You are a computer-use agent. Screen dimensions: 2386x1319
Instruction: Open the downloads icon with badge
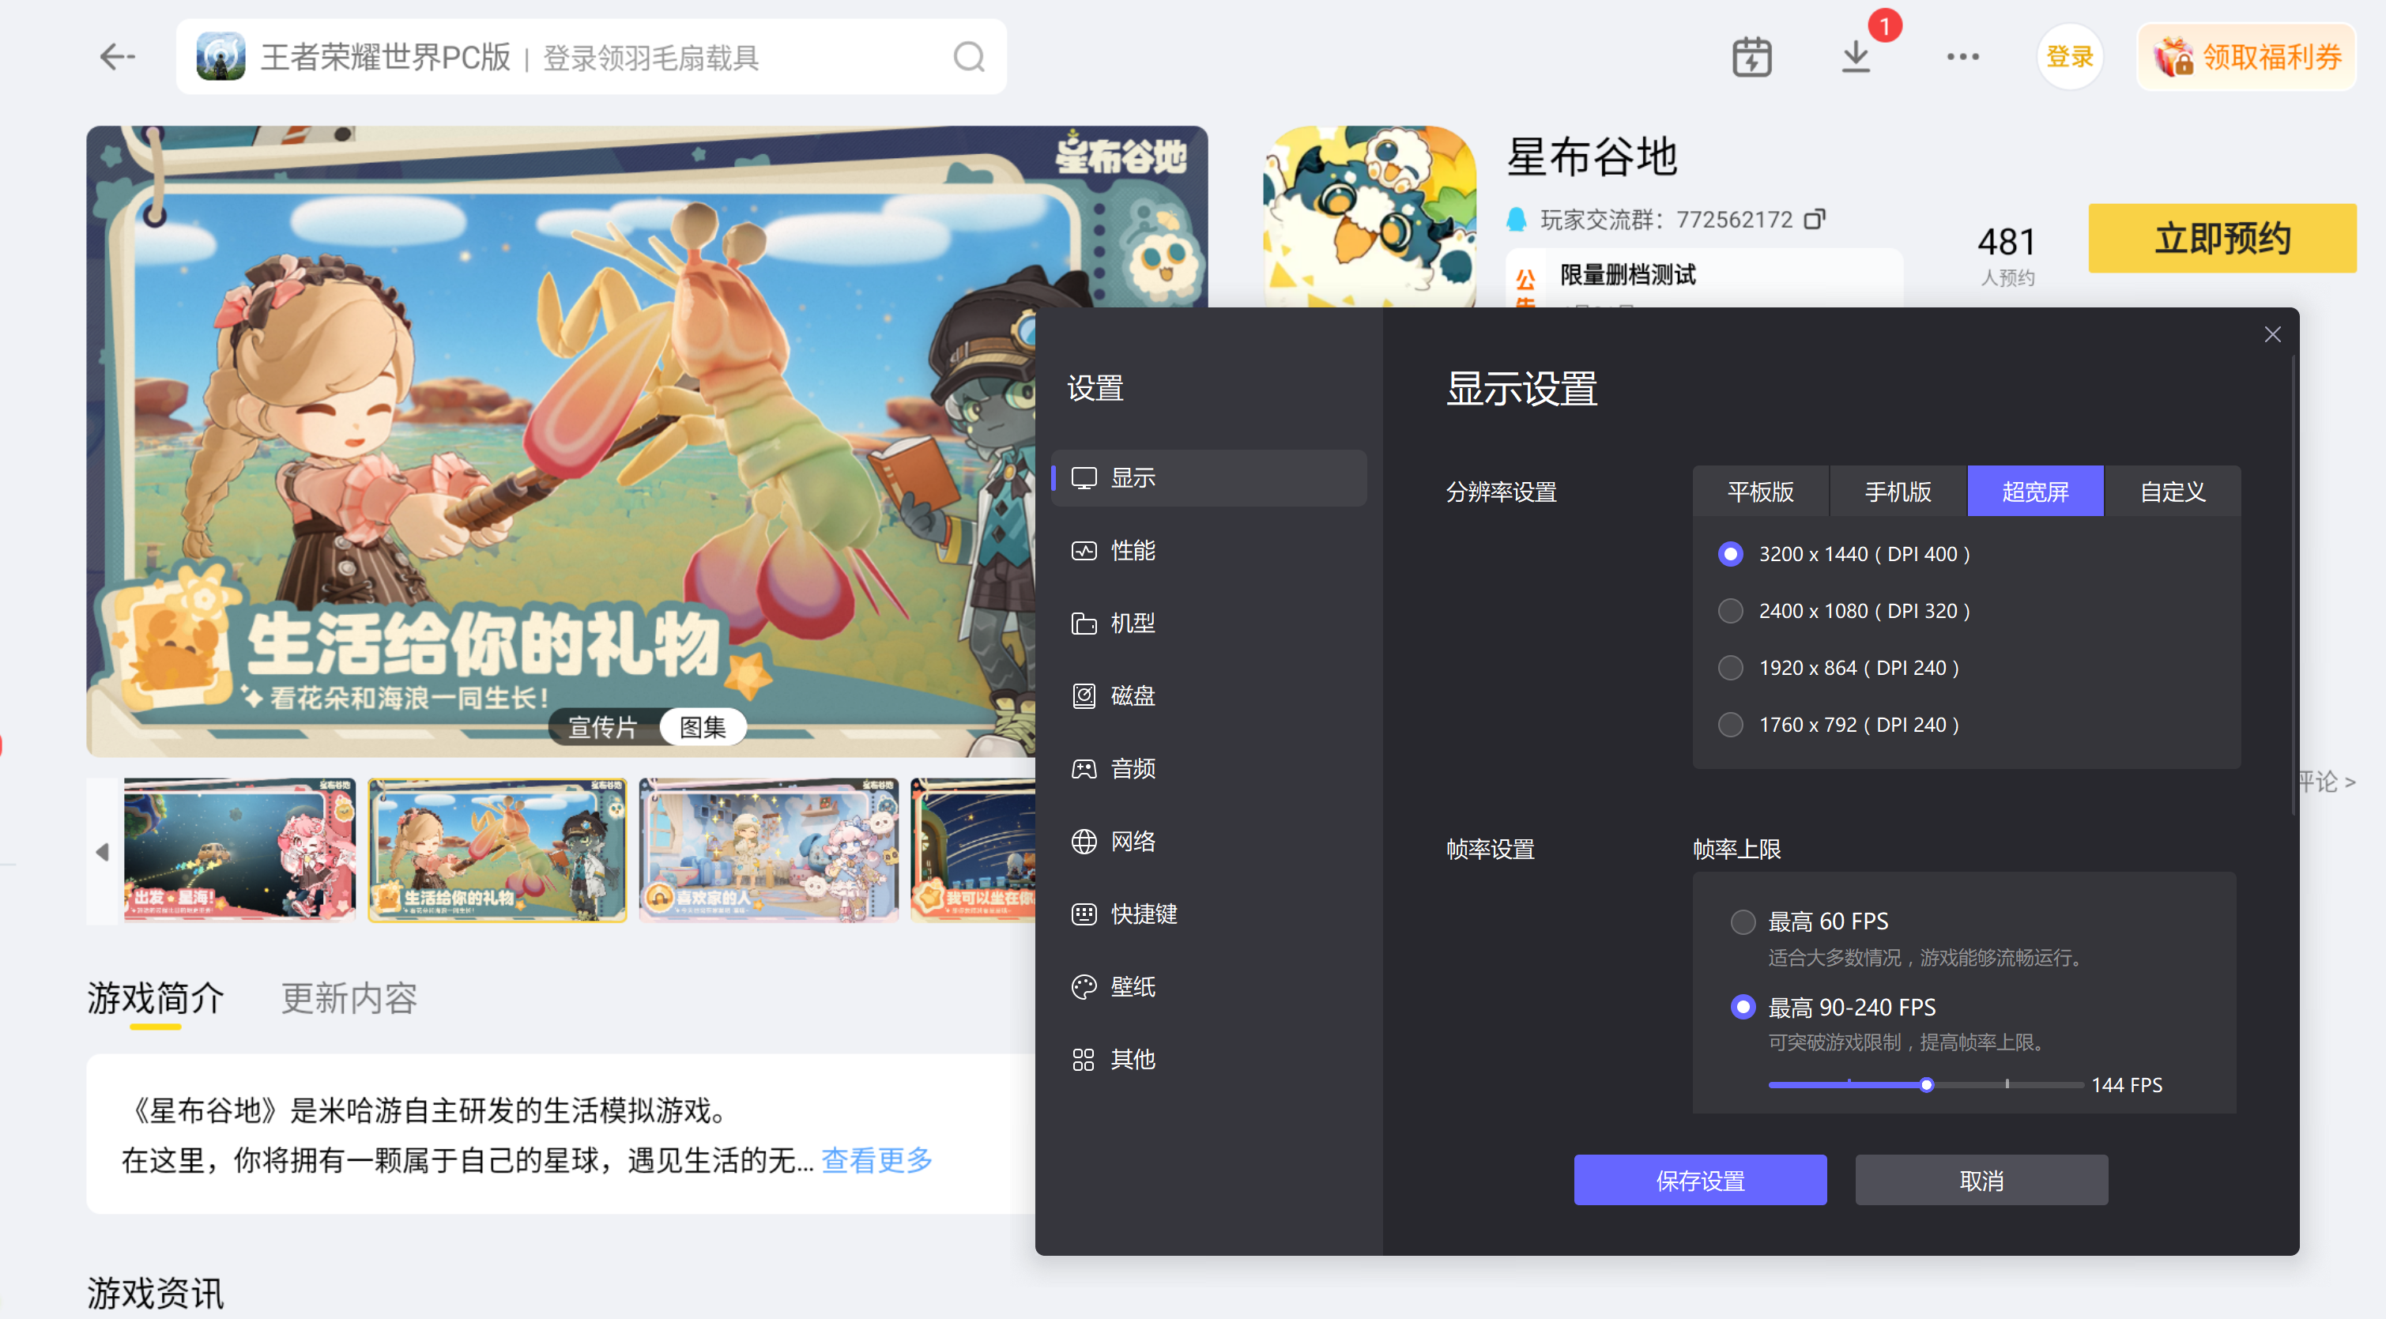coord(1855,58)
